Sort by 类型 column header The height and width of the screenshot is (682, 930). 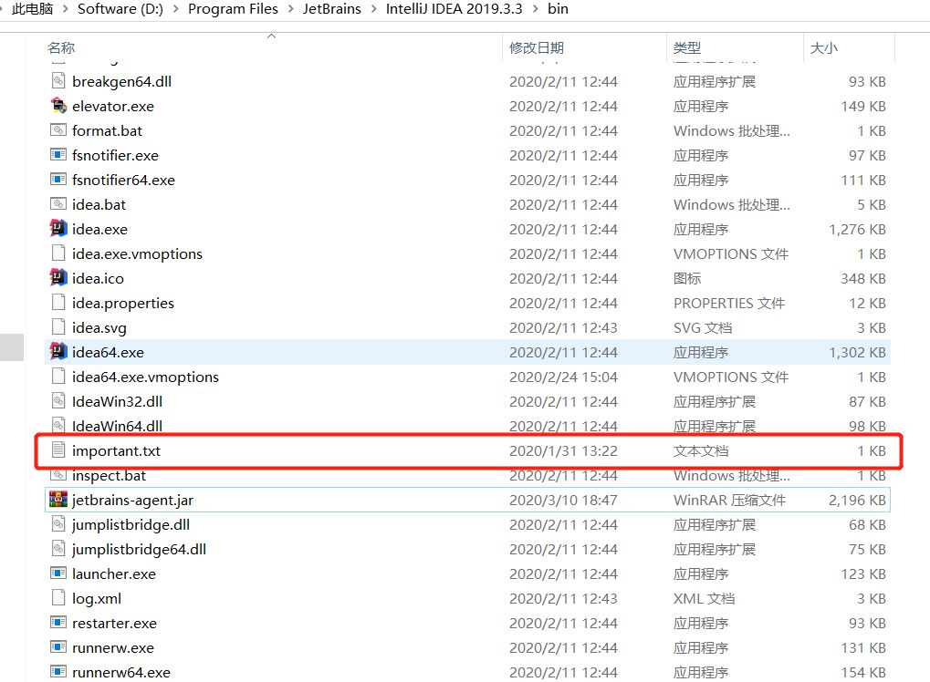coord(687,48)
